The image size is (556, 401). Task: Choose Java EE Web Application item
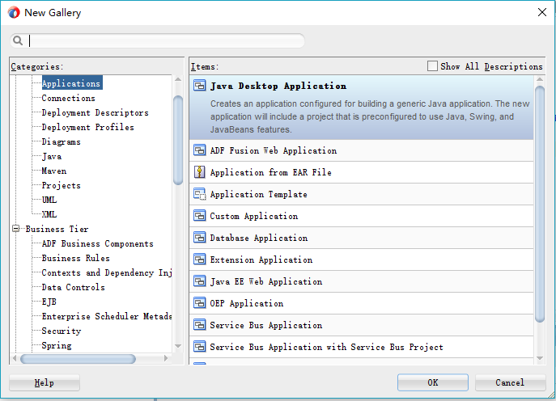tap(361, 281)
